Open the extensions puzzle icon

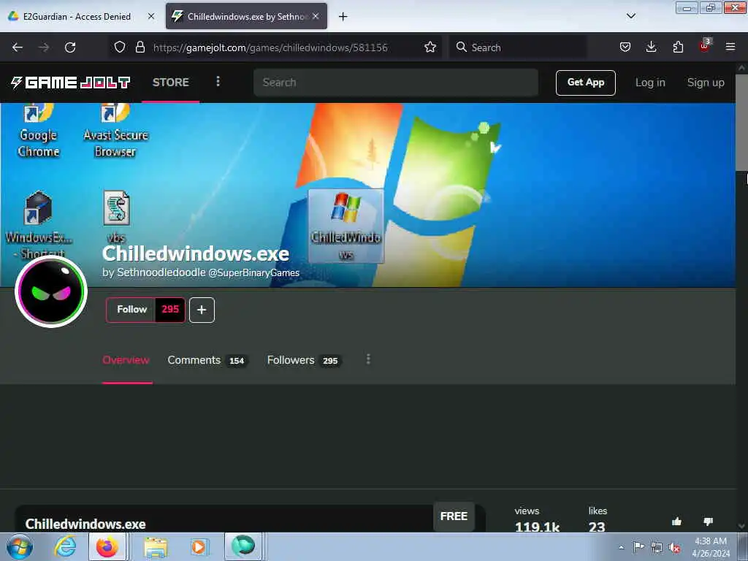pyautogui.click(x=678, y=47)
